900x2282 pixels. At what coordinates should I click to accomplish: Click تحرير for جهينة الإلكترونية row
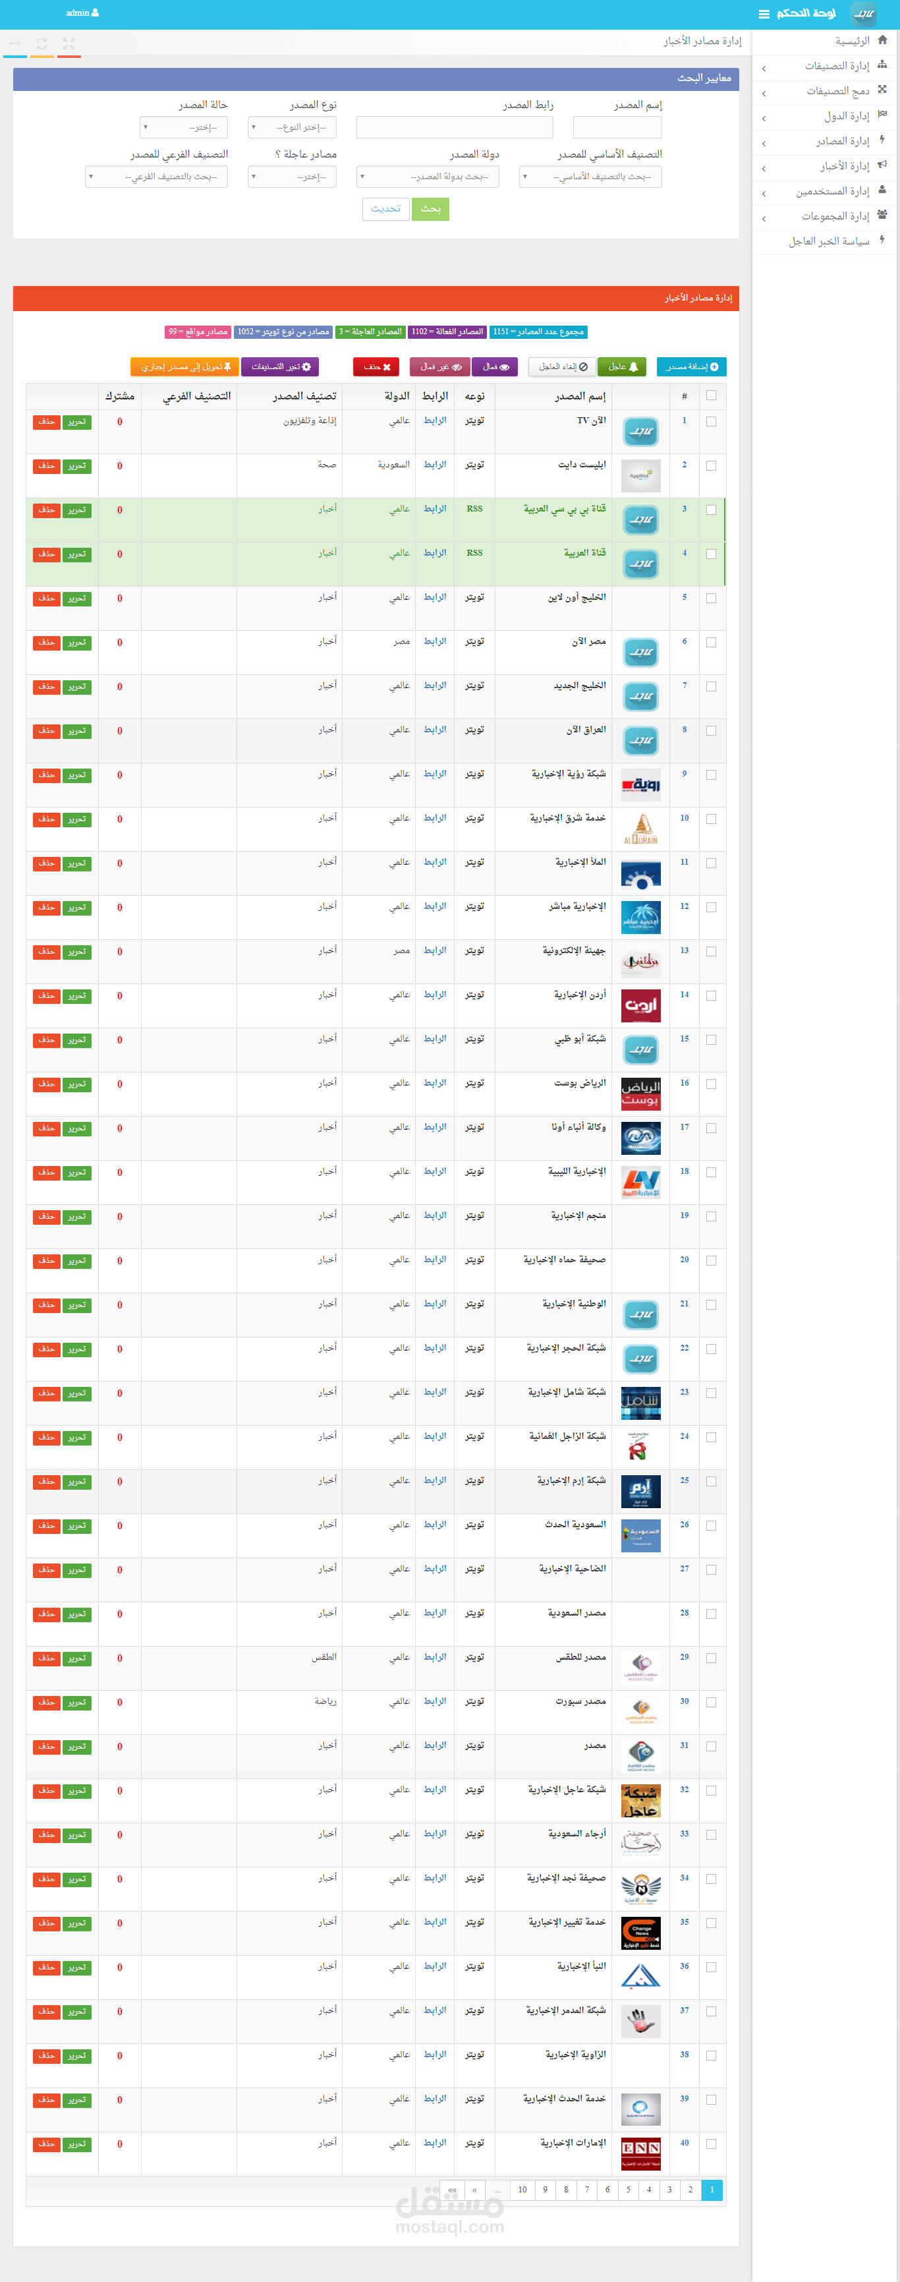(77, 951)
